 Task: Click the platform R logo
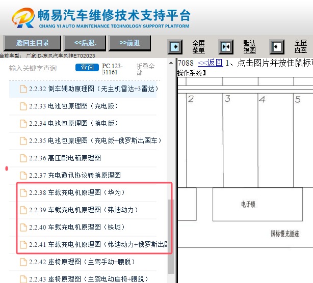coord(23,17)
